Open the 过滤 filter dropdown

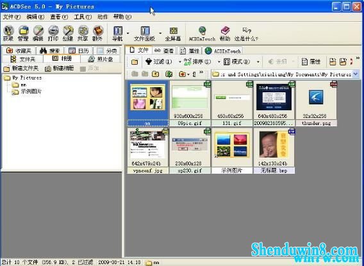(158, 62)
